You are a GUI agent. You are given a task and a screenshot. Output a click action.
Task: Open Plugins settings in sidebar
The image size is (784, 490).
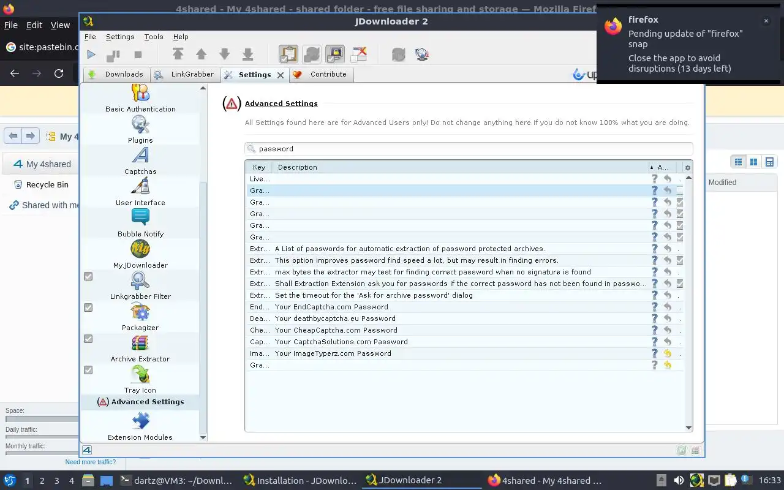click(140, 130)
